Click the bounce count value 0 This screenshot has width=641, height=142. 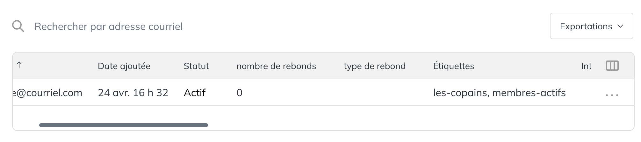[x=240, y=93]
